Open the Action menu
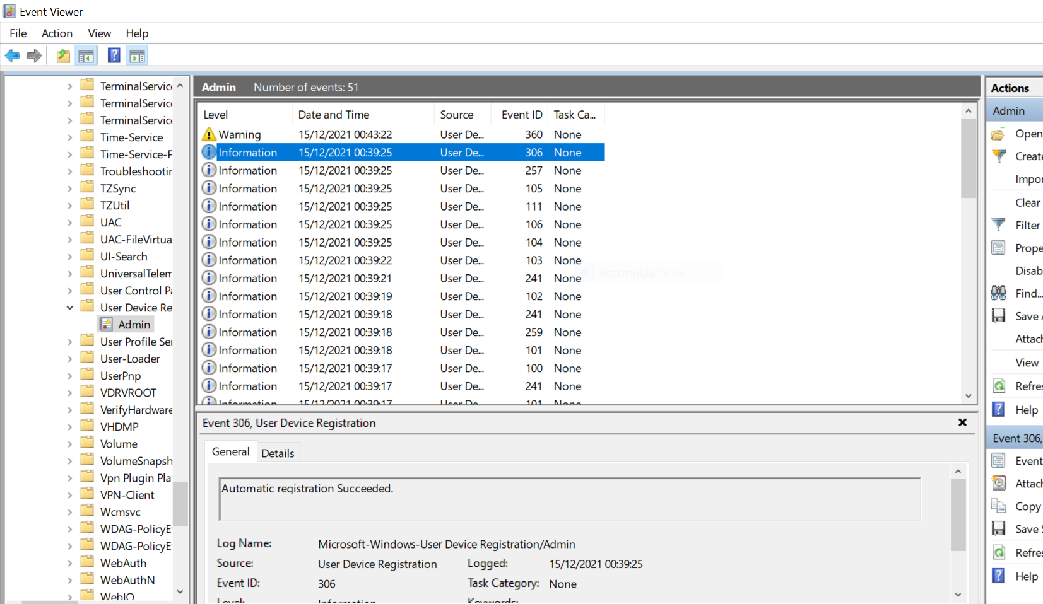Screen dimensions: 1043x604 (x=57, y=33)
